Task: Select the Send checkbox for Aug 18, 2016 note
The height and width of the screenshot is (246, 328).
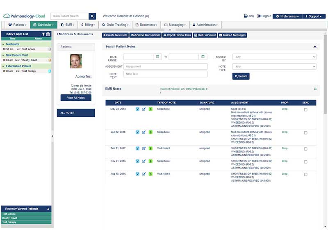Action: [x=305, y=175]
